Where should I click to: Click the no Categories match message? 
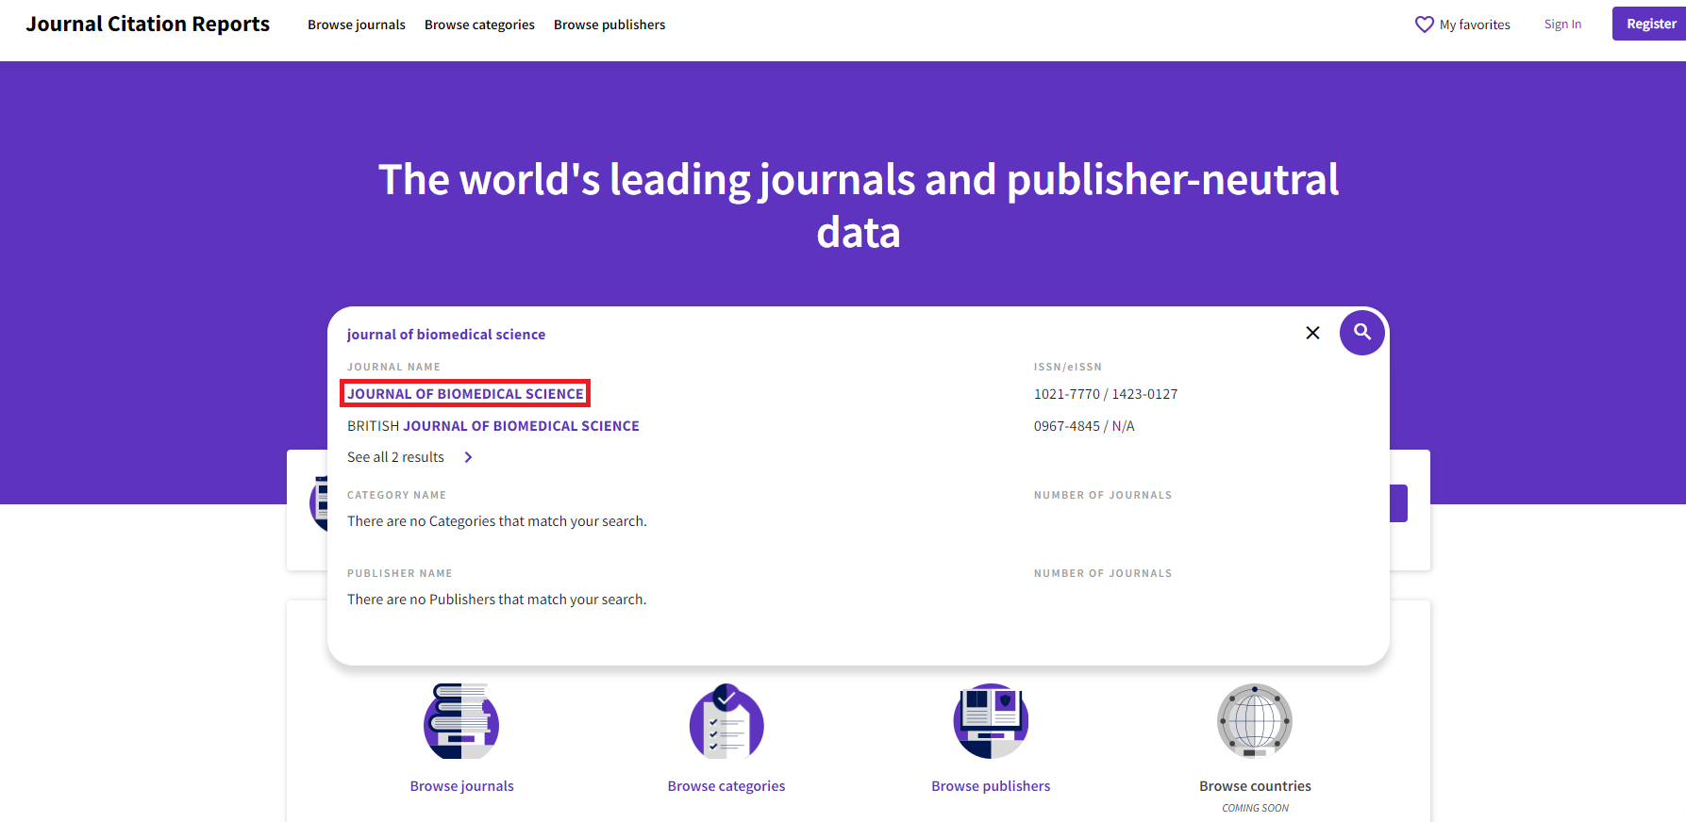497,521
